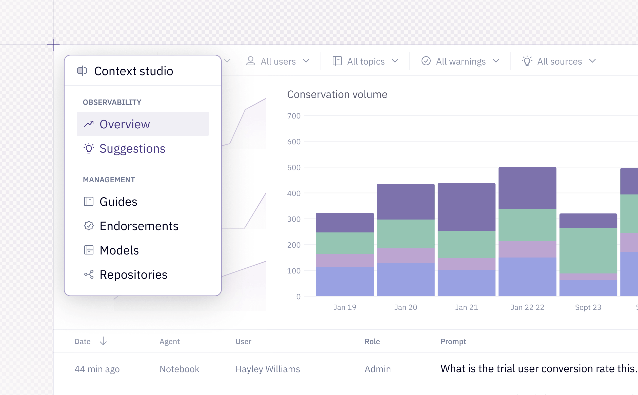Click the Context studio logo icon
Viewport: 638px width, 395px height.
point(82,71)
